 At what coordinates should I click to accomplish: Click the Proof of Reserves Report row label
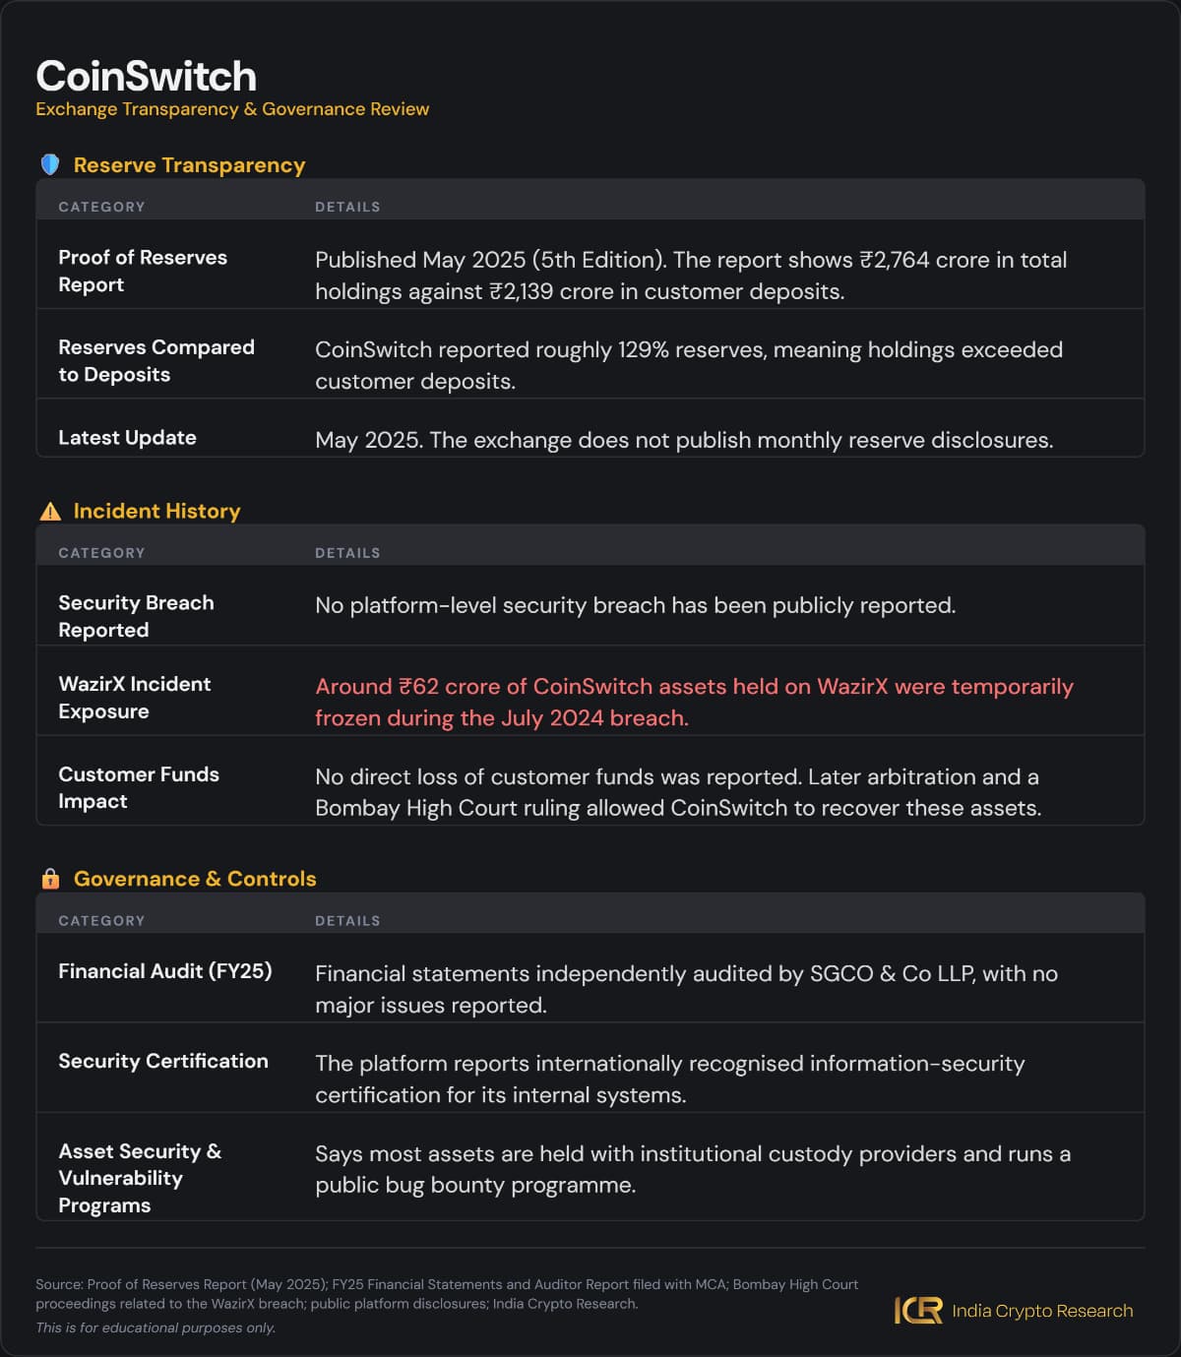[143, 271]
